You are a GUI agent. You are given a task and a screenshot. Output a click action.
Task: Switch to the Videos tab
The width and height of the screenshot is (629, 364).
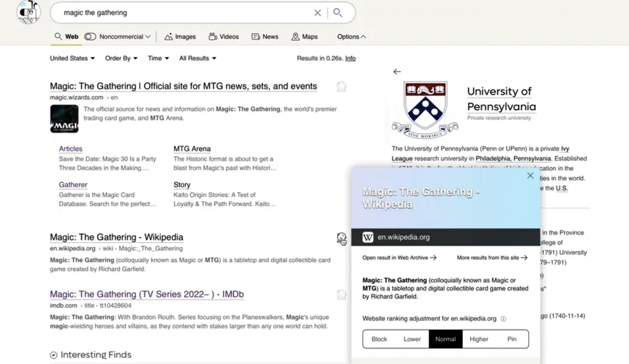(x=223, y=36)
